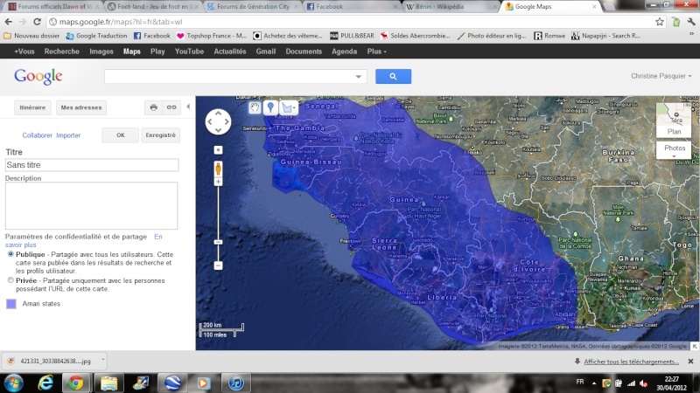Open the Google Traduction bookmark
The image size is (700, 393).
pos(96,36)
